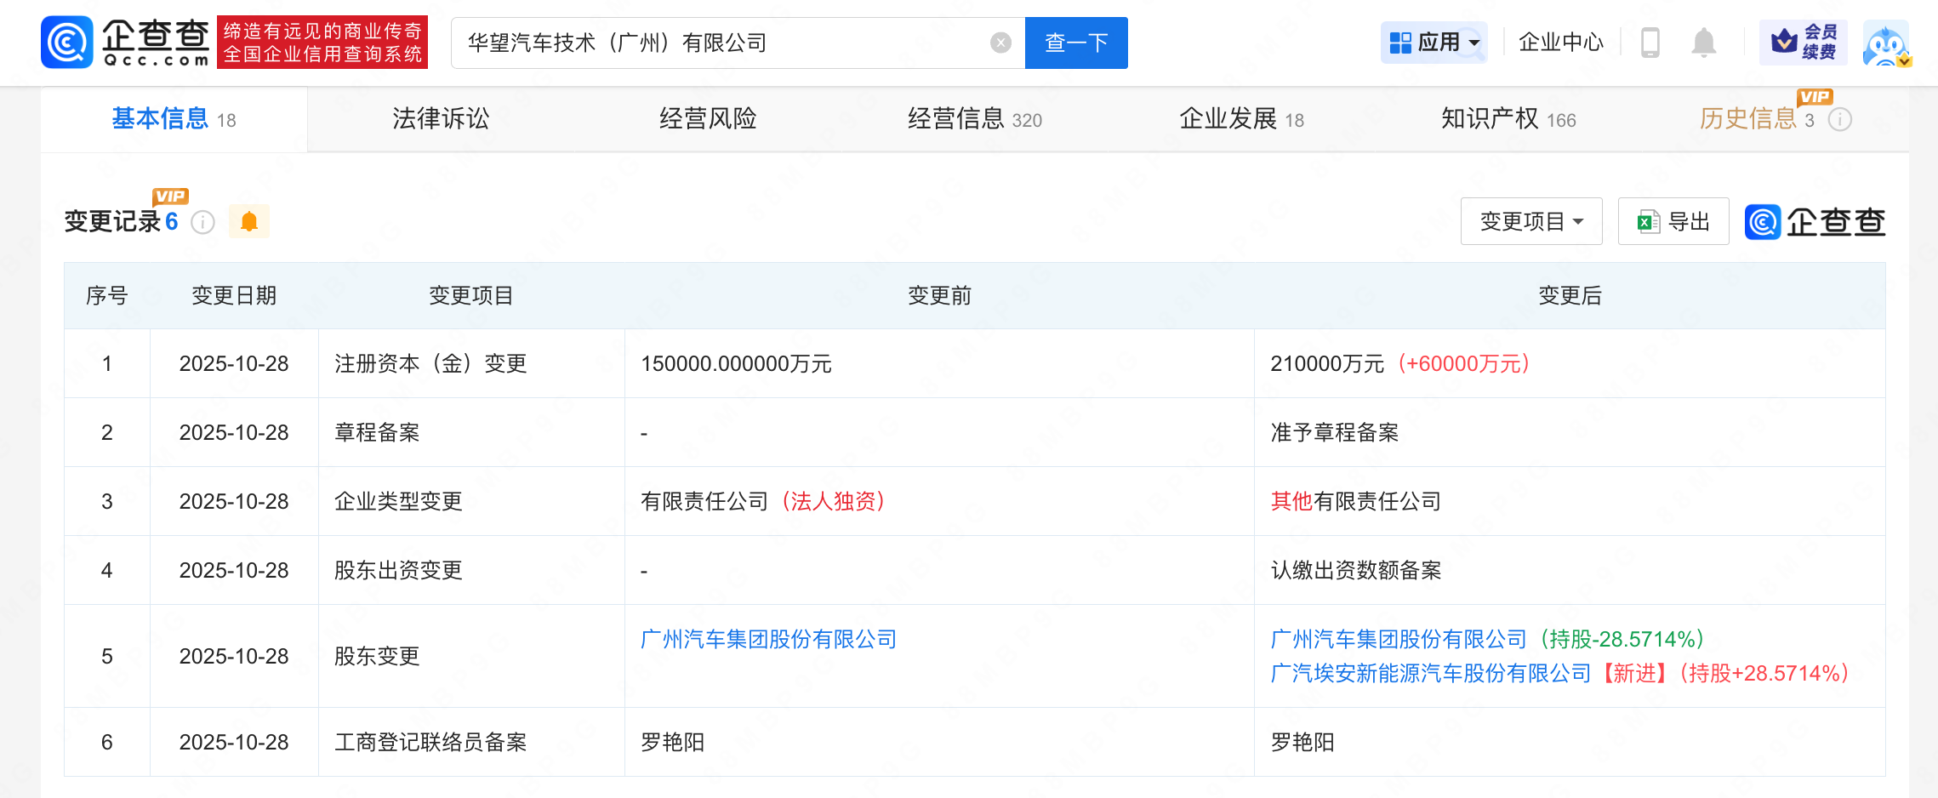
Task: Open 广汽埃安新能源汽车股份有限公司 company link
Action: [1430, 674]
